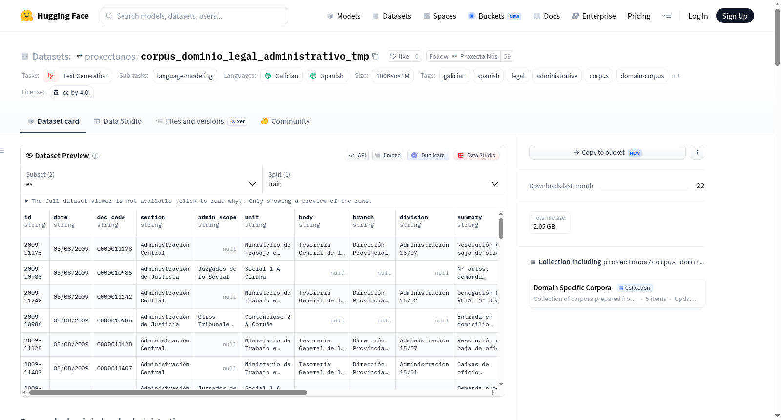Open the proxectonos organization link
Viewport: 781px width, 420px height.
110,56
